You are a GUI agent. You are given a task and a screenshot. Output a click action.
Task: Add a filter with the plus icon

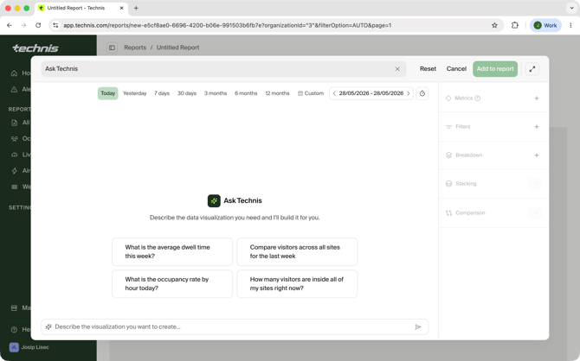(x=537, y=127)
